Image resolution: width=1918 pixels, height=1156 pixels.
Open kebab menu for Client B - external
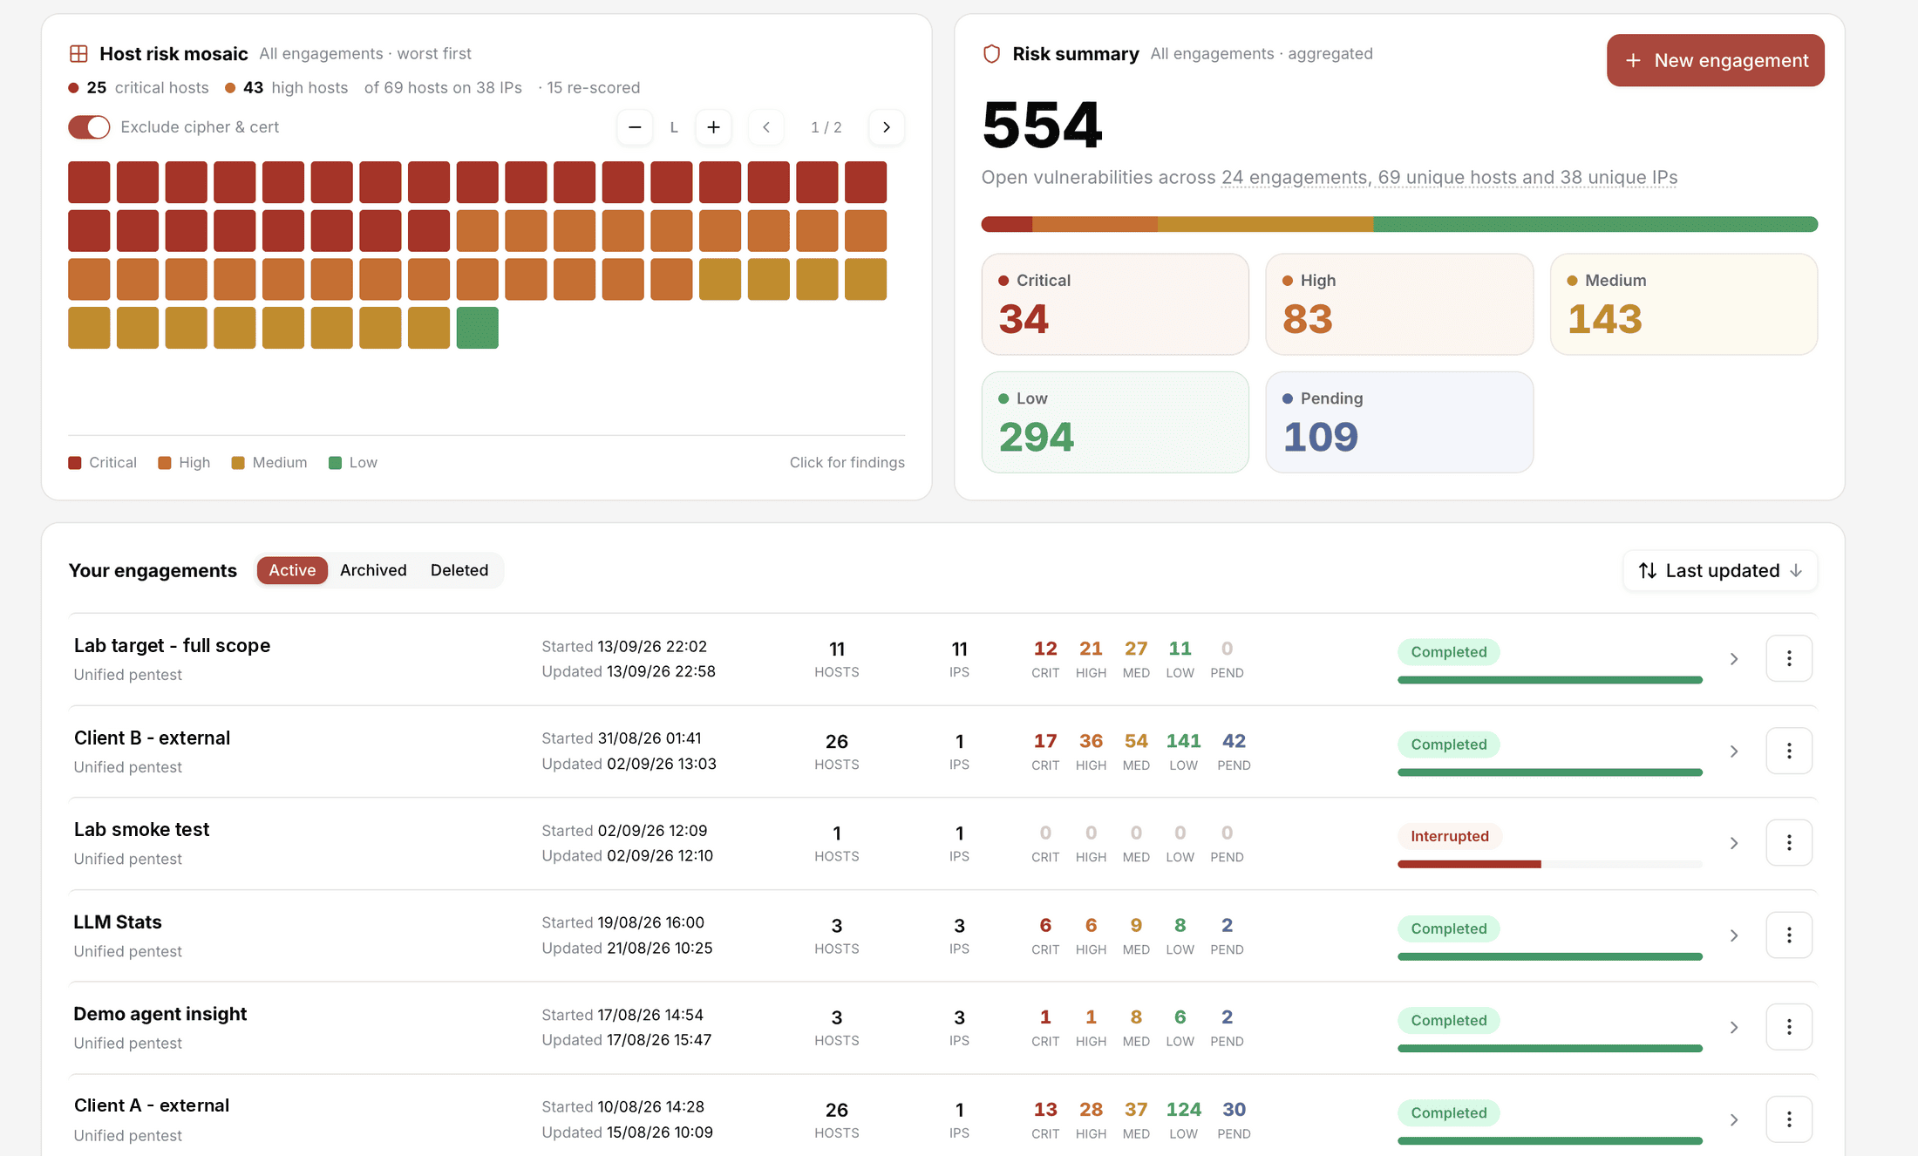pyautogui.click(x=1789, y=751)
